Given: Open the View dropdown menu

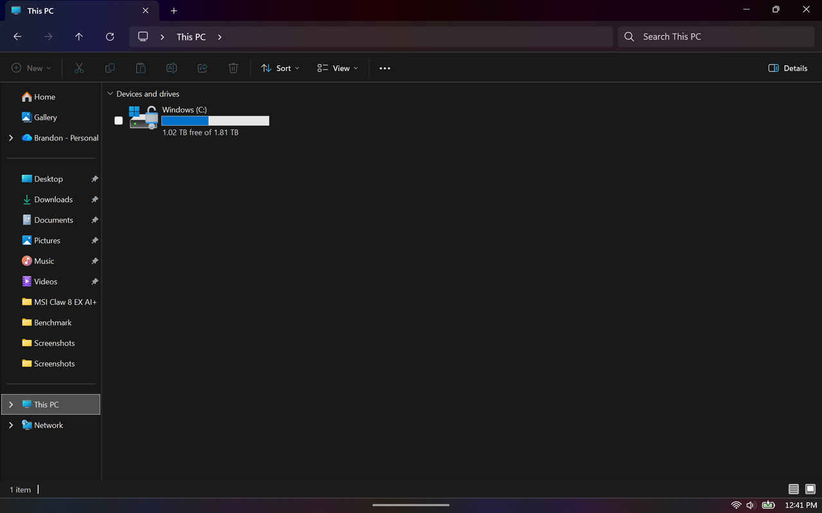Looking at the screenshot, I should (338, 68).
